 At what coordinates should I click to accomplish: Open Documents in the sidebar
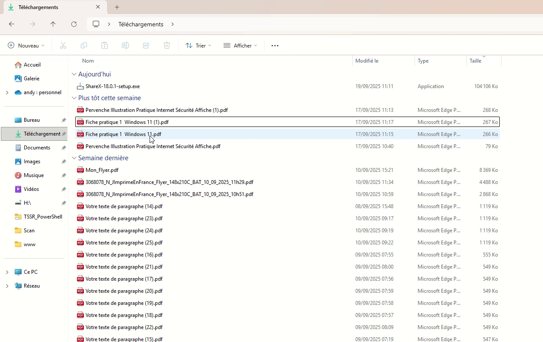click(x=37, y=148)
